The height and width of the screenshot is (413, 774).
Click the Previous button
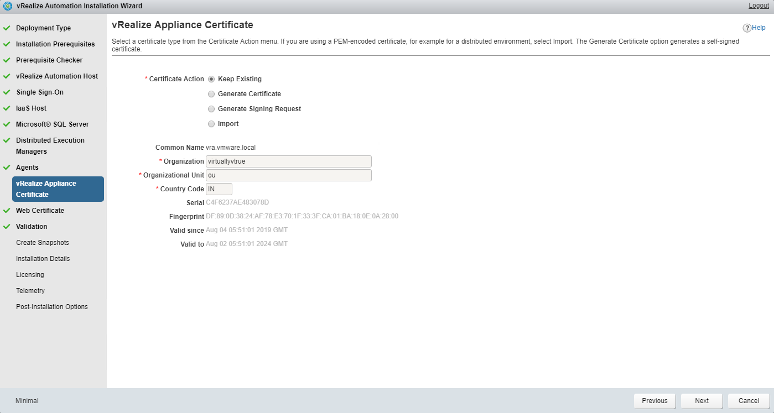(654, 401)
